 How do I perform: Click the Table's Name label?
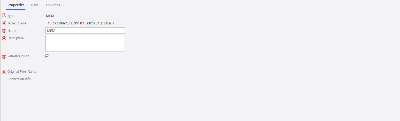click(17, 23)
